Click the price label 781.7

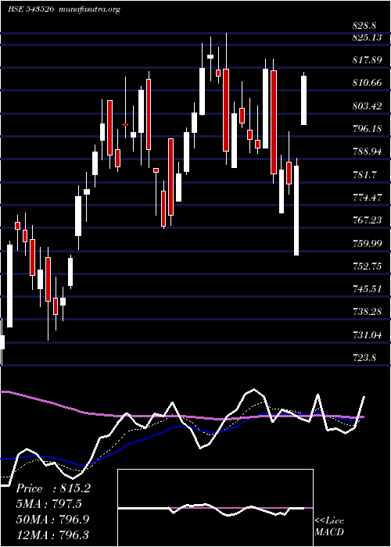click(364, 175)
